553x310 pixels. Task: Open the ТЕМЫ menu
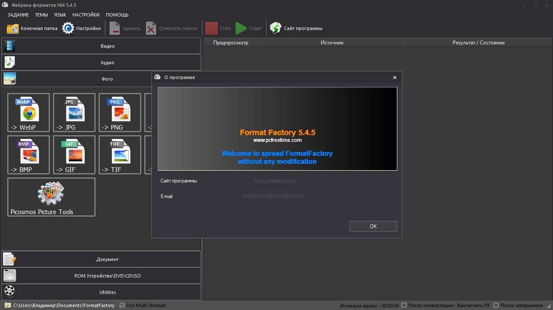tap(41, 15)
